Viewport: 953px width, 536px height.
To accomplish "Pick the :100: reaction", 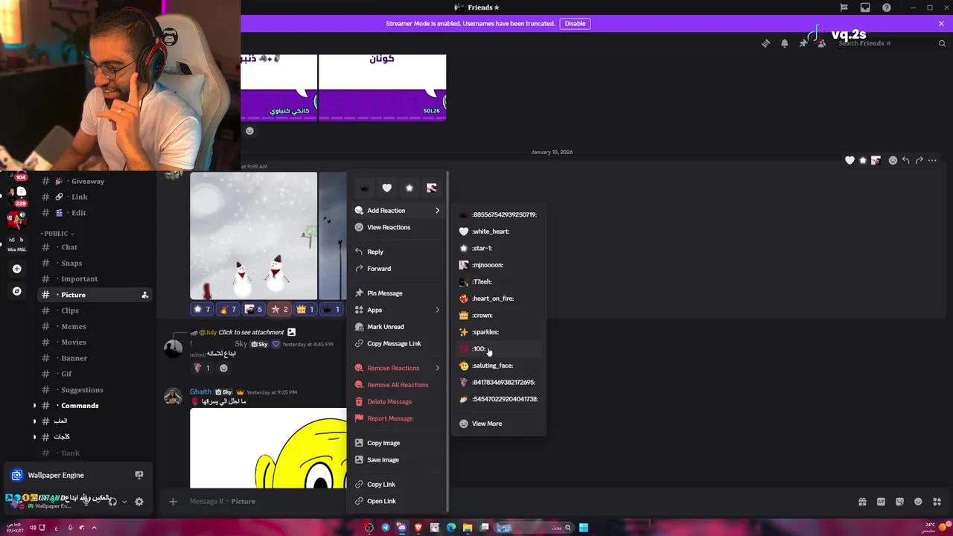I will [x=499, y=348].
